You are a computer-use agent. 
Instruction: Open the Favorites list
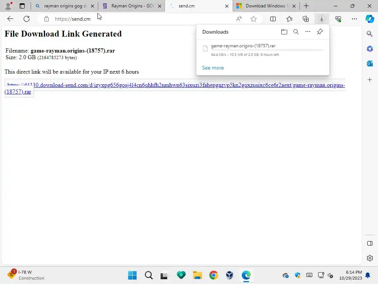pos(289,19)
